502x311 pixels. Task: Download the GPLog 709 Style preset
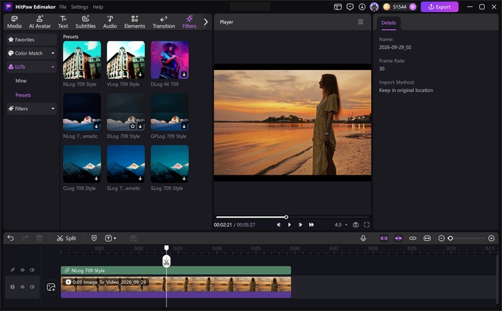click(184, 126)
